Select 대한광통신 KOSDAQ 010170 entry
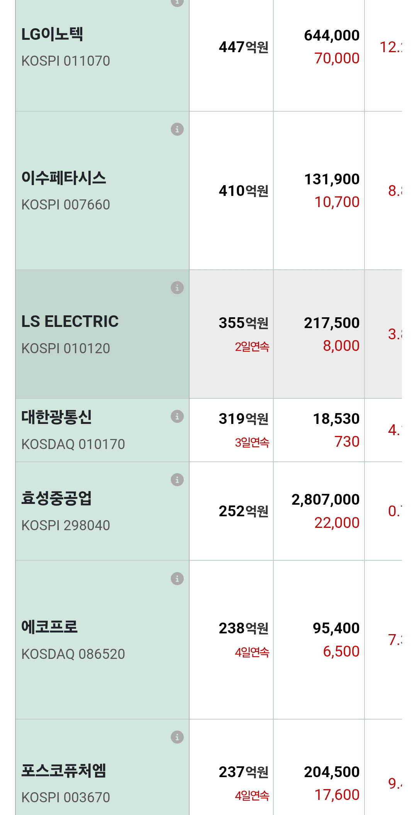The width and height of the screenshot is (417, 815). click(73, 430)
